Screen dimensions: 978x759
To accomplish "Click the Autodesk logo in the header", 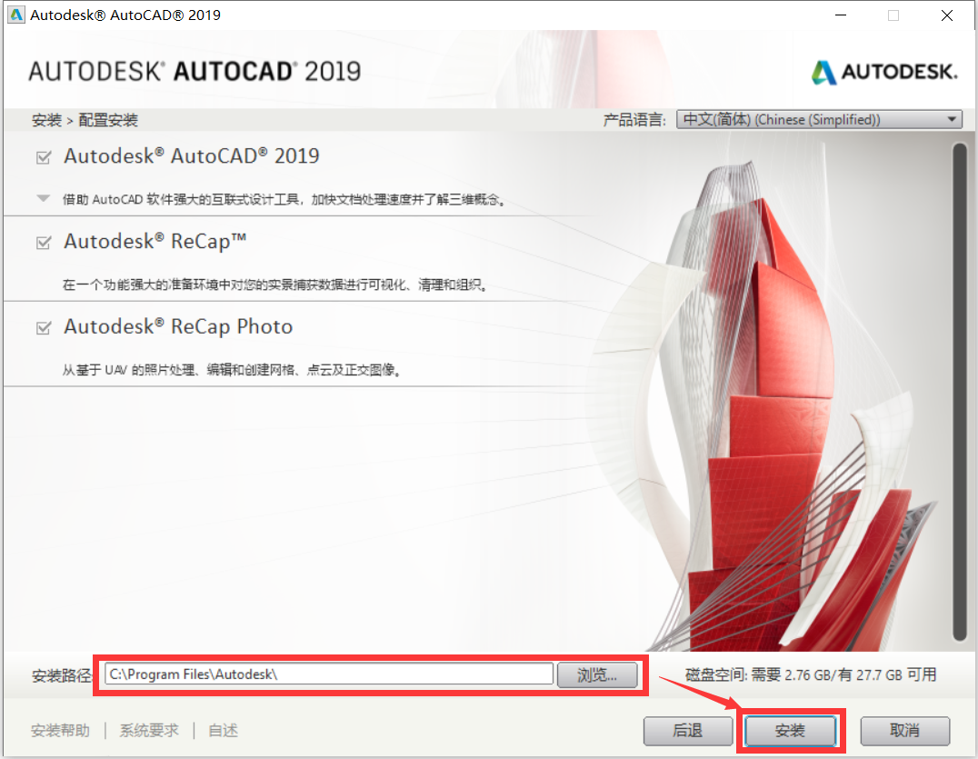I will 883,73.
